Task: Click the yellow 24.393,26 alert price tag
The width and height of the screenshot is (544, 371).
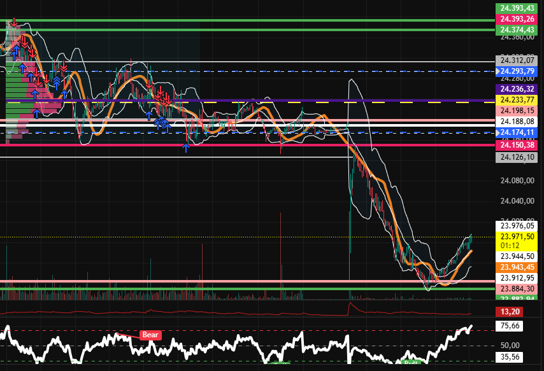Action: pos(517,19)
